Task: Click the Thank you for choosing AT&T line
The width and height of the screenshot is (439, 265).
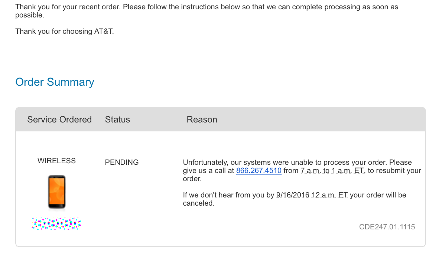Action: coord(64,31)
